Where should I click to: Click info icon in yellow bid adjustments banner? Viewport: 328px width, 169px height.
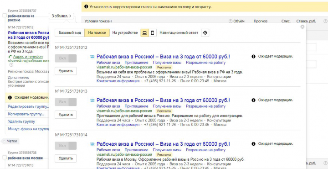[x=86, y=7]
